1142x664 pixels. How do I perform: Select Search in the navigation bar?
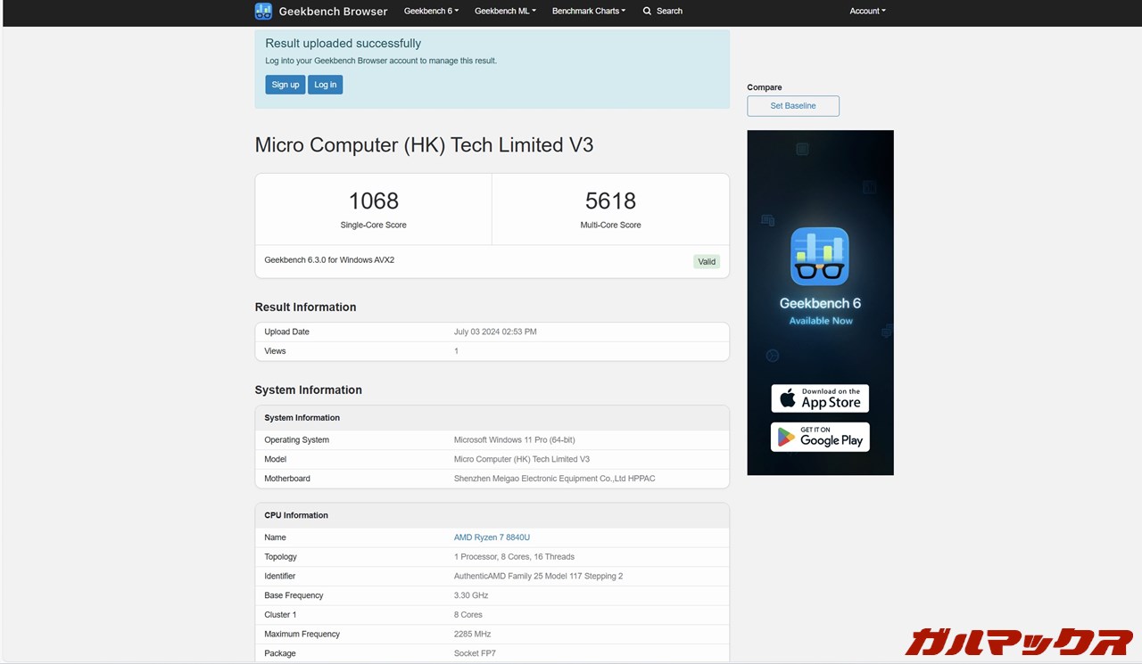pyautogui.click(x=667, y=11)
